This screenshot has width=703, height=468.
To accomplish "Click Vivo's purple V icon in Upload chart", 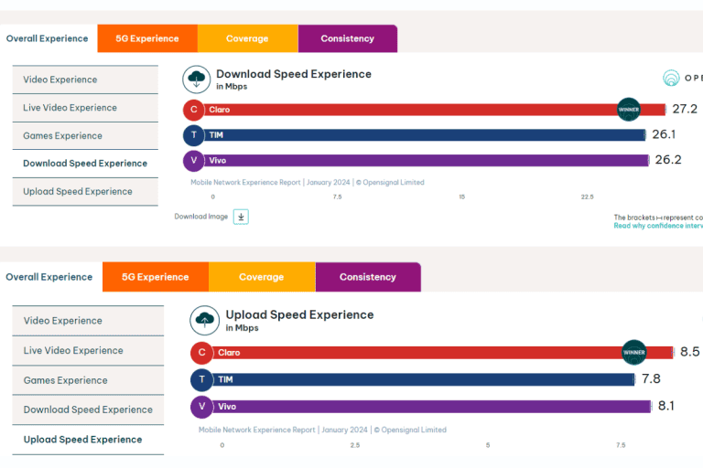I will coord(201,407).
